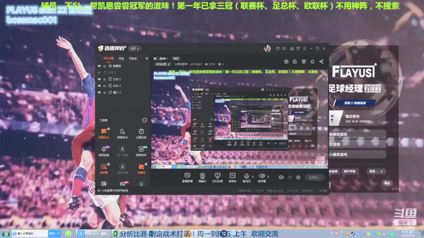Switch to the second scene tab

121,58
